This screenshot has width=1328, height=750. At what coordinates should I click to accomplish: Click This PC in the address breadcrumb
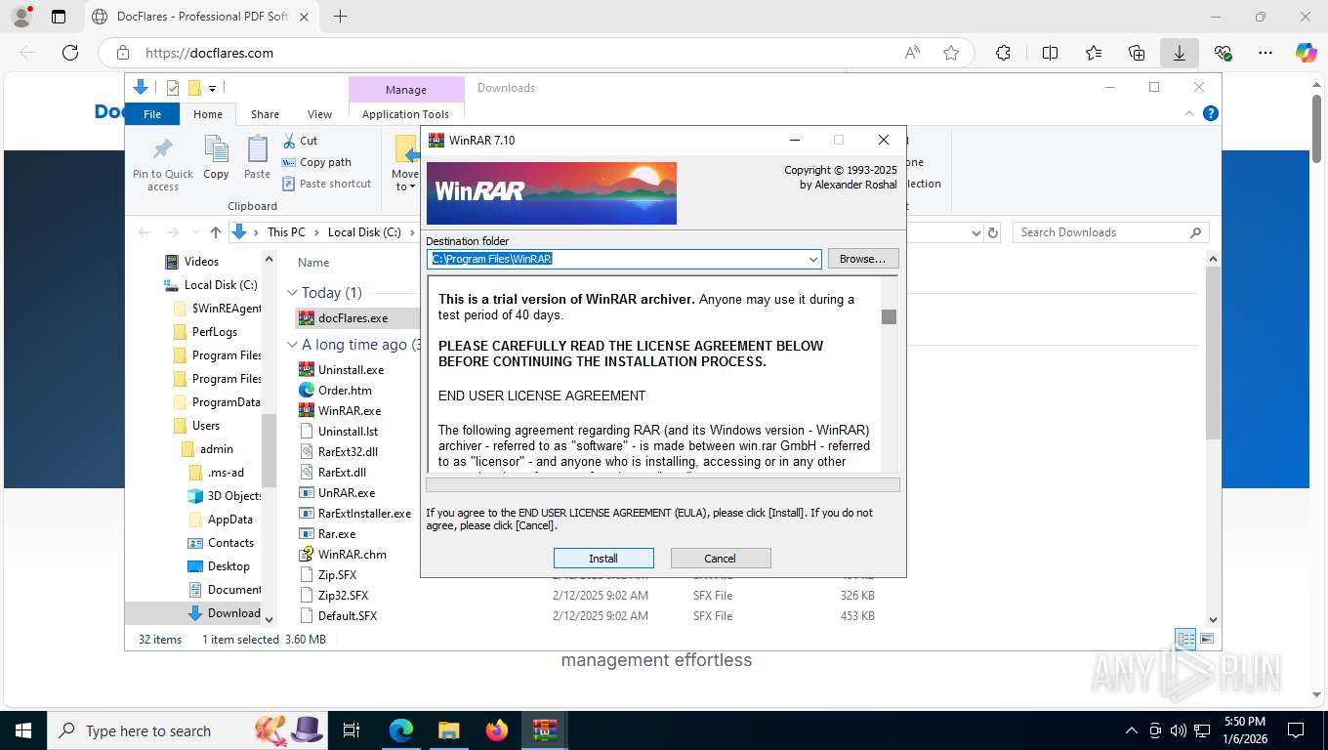pyautogui.click(x=286, y=232)
